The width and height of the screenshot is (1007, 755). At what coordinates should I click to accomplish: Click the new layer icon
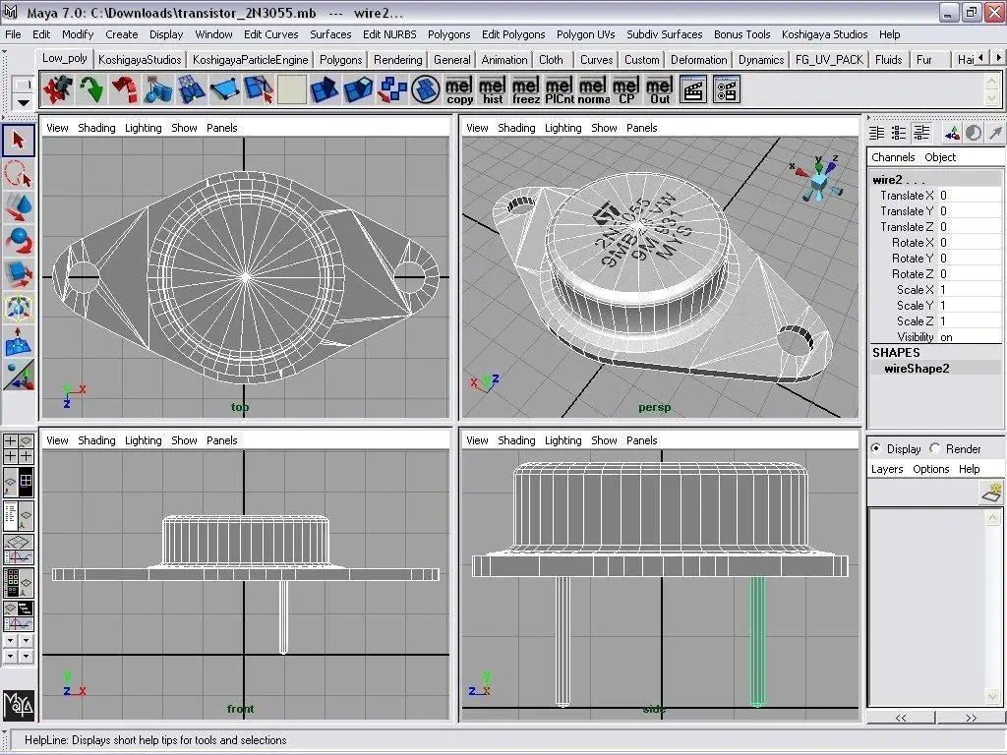tap(991, 493)
